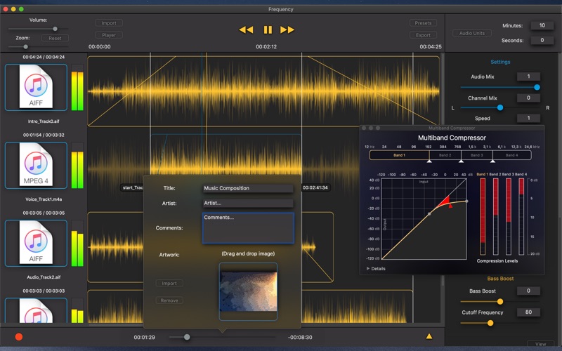Click the Settings heading
562x351 pixels.
point(500,62)
